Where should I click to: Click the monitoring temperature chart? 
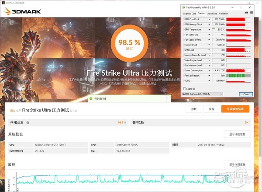130,182
